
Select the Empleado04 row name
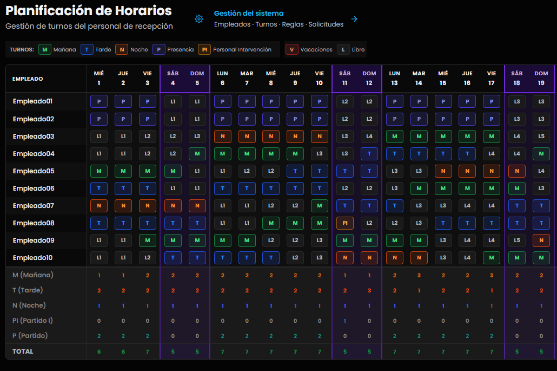[x=34, y=154]
